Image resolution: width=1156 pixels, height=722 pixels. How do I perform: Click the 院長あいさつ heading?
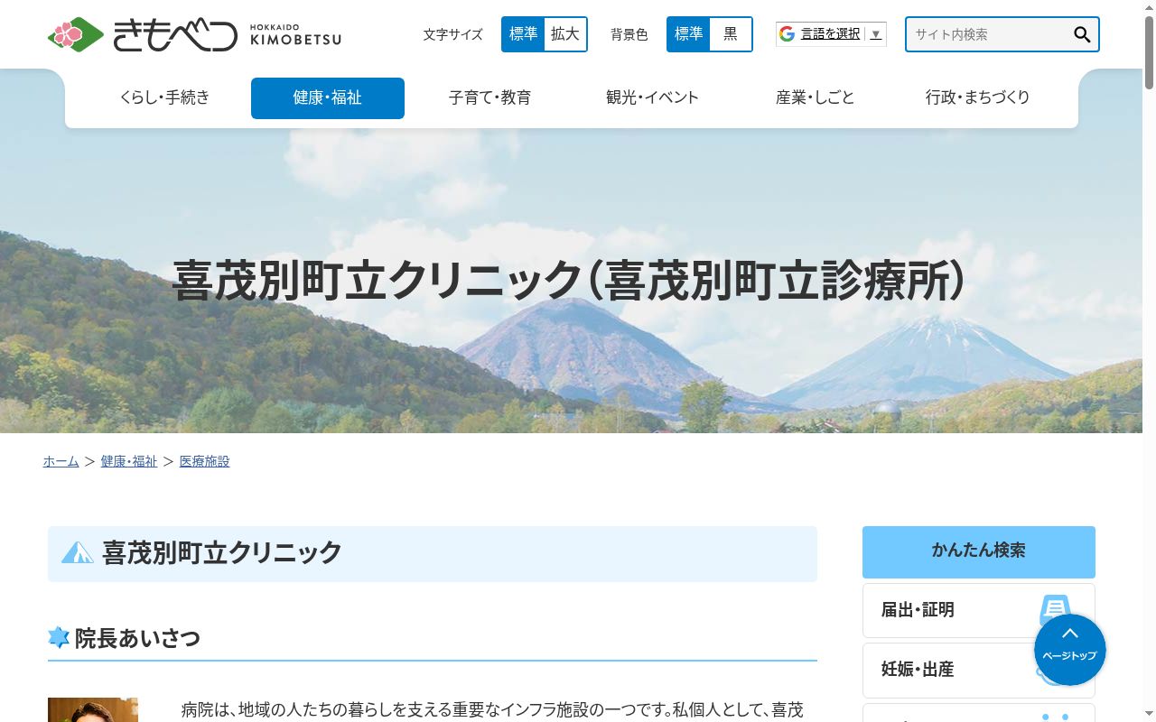point(137,638)
